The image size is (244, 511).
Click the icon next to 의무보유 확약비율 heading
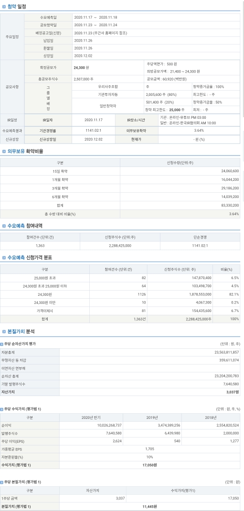[x=4, y=151]
